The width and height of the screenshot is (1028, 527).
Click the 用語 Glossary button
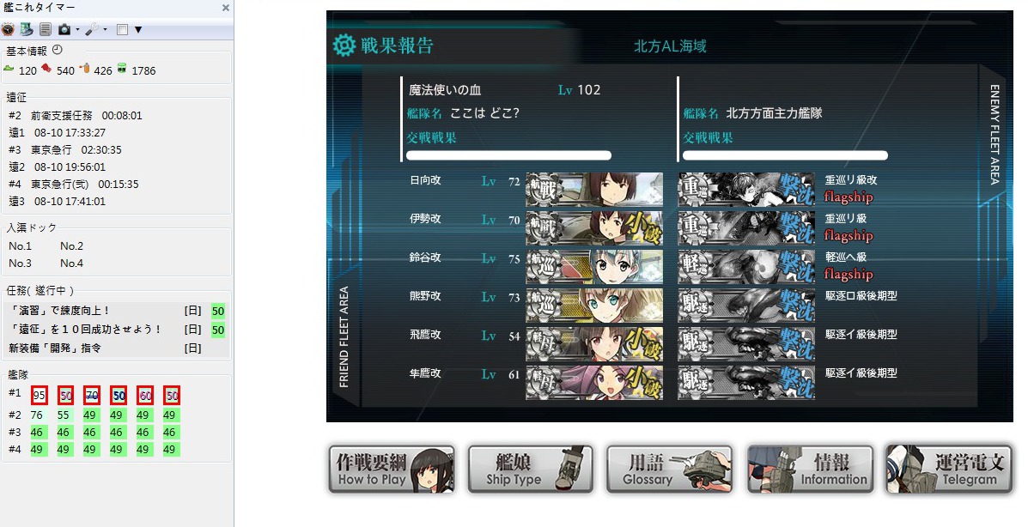tap(670, 469)
